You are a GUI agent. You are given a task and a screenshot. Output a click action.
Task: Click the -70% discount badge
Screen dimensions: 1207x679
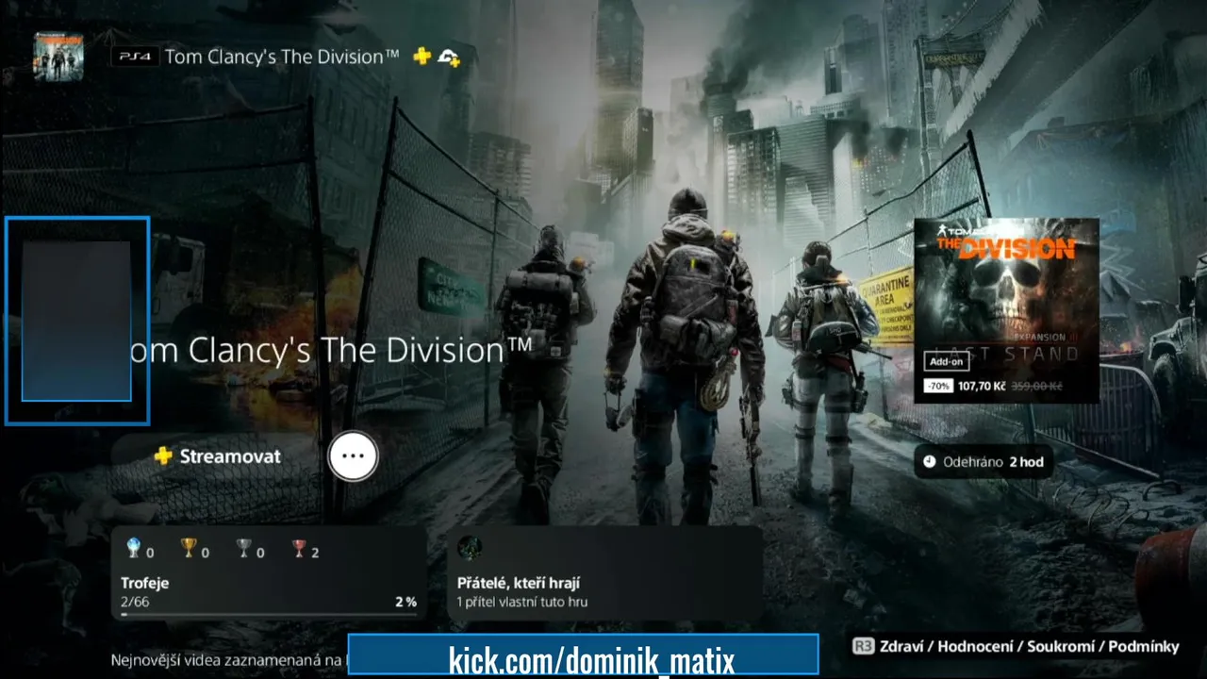[x=938, y=387]
